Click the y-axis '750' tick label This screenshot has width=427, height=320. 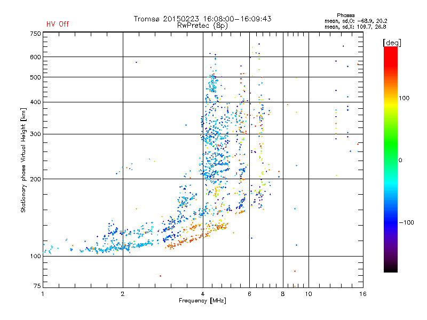35,34
